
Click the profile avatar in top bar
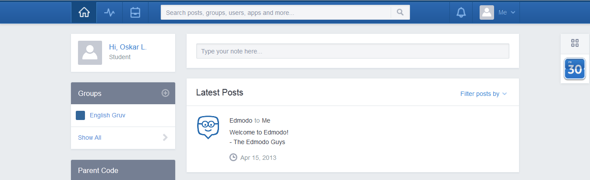click(x=487, y=12)
